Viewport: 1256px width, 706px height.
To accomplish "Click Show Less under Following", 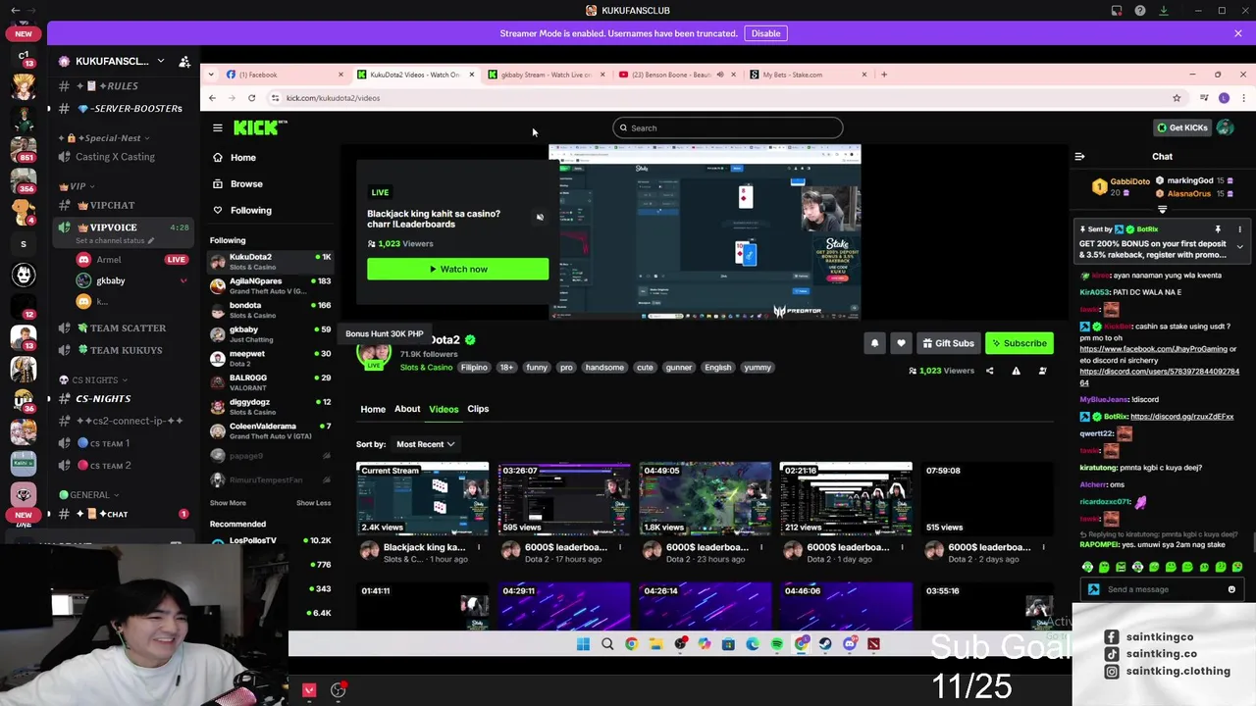I will [313, 503].
